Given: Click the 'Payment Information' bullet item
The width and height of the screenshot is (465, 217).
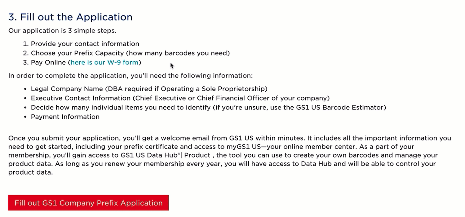Looking at the screenshot, I should pyautogui.click(x=65, y=117).
